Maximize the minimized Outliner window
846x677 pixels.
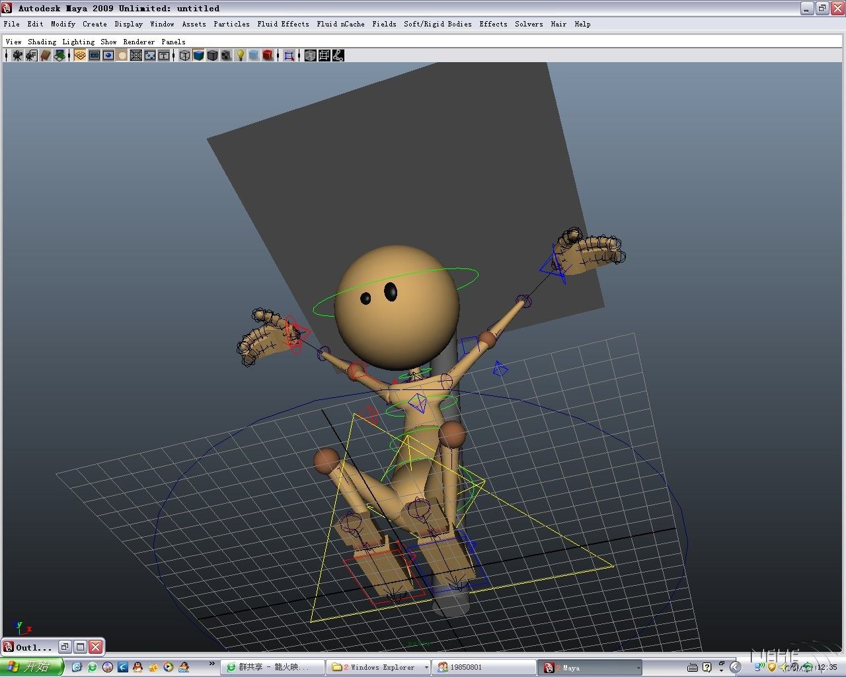80,647
